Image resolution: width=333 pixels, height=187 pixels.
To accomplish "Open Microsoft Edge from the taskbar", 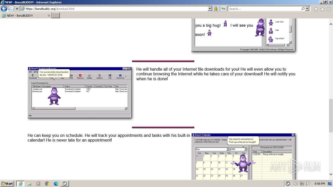I will (56, 184).
